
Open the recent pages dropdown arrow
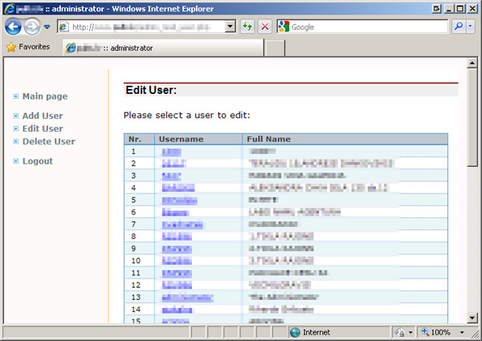click(x=47, y=26)
